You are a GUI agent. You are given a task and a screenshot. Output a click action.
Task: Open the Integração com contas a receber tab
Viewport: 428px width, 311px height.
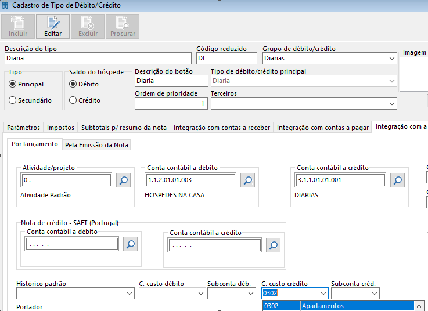(x=222, y=128)
